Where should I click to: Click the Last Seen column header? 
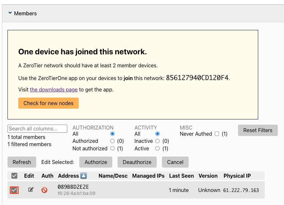181,176
